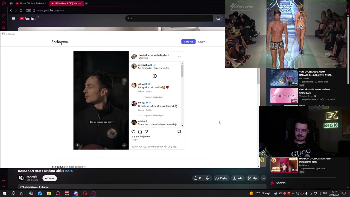Open the 17°C Güneşli weather widget
Image resolution: width=350 pixels, height=197 pixels.
(x=259, y=193)
